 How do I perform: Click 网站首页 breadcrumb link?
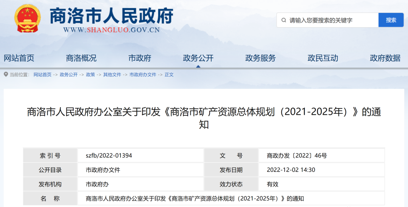pos(42,75)
